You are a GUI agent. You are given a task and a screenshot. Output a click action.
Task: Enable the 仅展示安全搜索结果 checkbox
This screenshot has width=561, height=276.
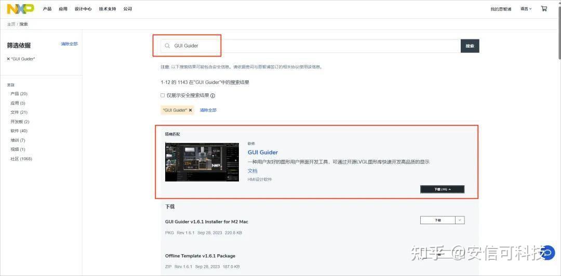[x=163, y=95]
